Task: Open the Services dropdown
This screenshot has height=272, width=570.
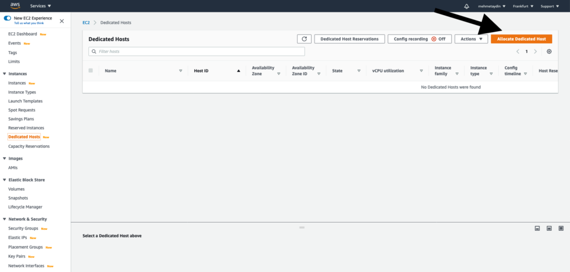Action: point(41,6)
